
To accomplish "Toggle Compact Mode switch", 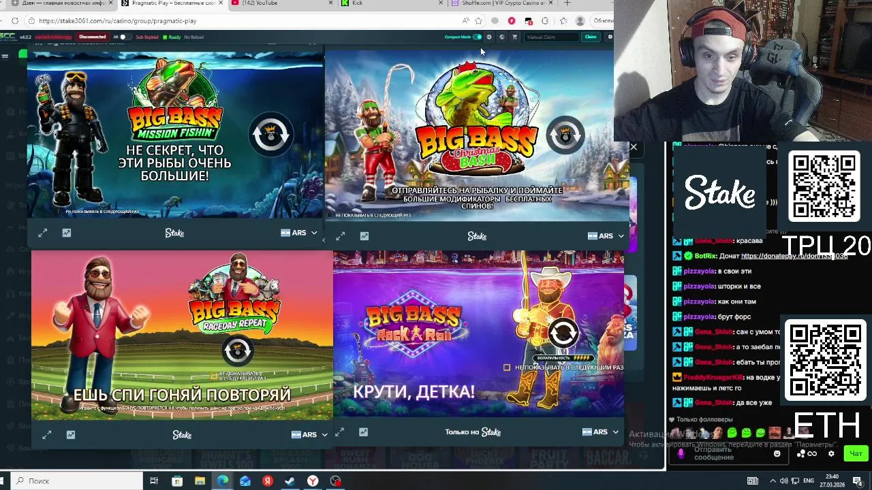I will 477,37.
